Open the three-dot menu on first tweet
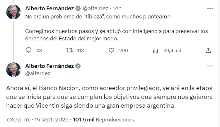This screenshot has width=220, height=127. [210, 8]
